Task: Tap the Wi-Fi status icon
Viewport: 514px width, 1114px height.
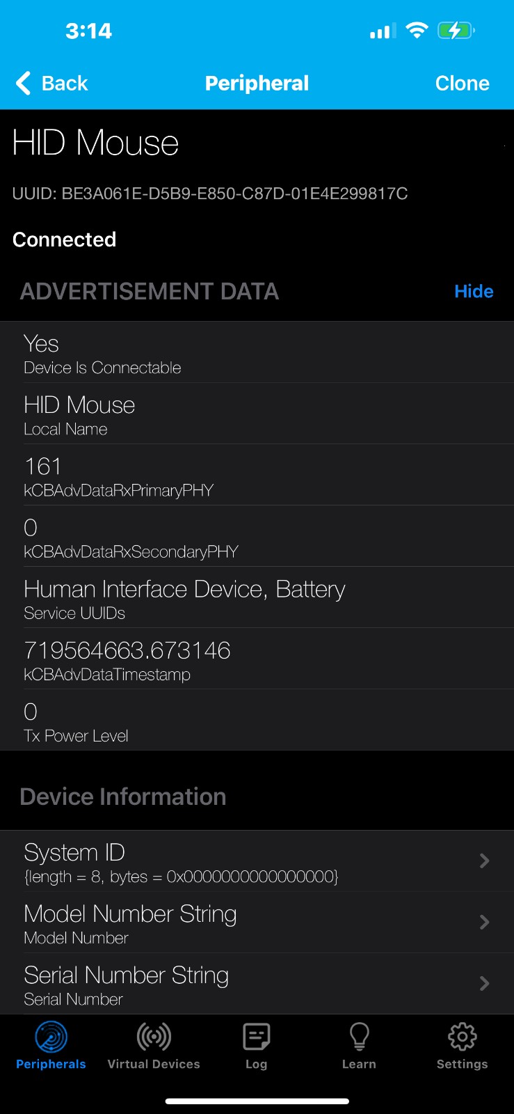Action: [417, 30]
